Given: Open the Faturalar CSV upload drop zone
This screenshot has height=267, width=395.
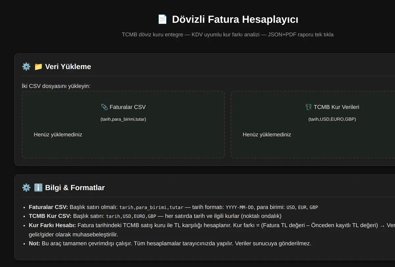Looking at the screenshot, I should tap(123, 125).
